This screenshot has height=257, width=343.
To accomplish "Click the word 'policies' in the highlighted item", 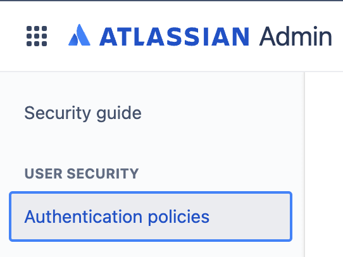I will [x=178, y=217].
